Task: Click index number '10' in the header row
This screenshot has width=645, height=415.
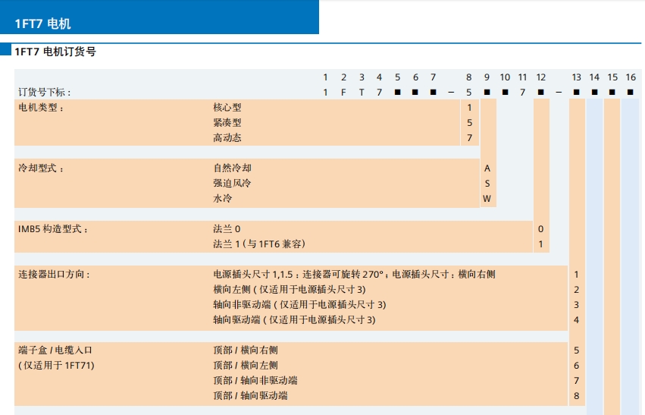Action: click(x=505, y=77)
